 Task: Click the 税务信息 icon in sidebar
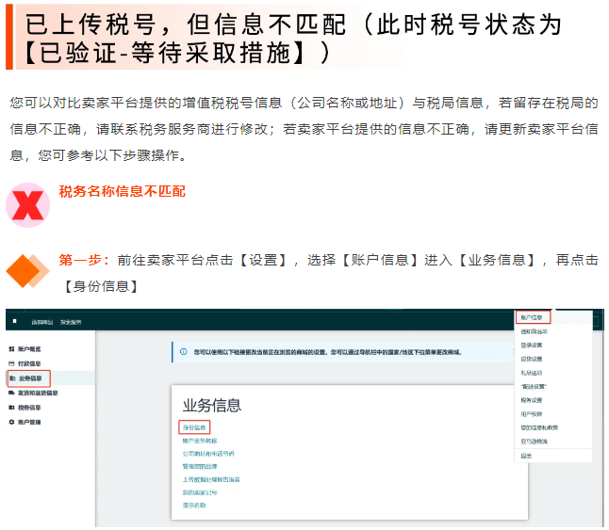(11, 408)
